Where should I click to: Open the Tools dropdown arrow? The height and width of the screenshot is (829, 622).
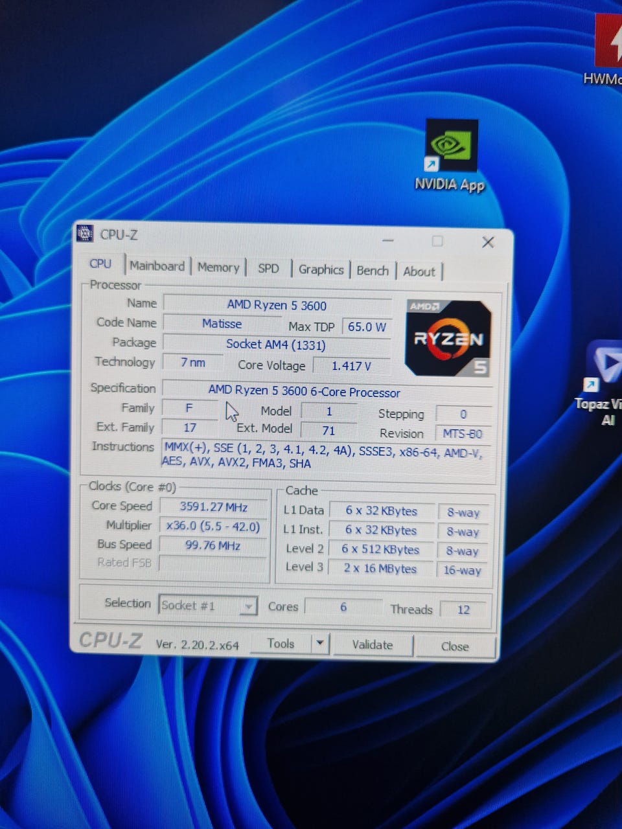(319, 644)
